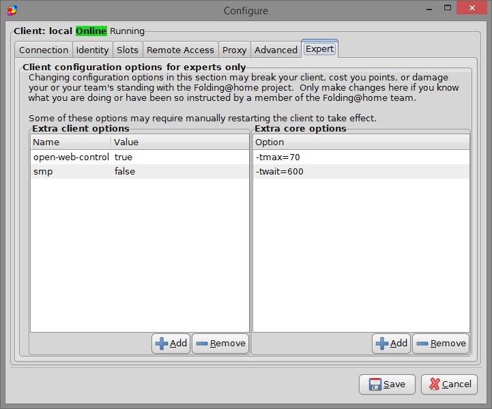Open the Proxy tab

coord(234,50)
